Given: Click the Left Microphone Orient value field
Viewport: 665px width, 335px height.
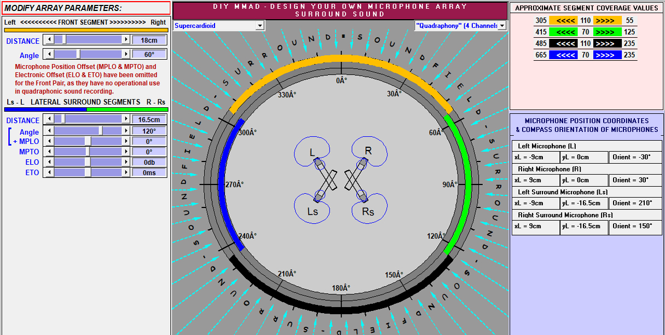Looking at the screenshot, I should 635,158.
